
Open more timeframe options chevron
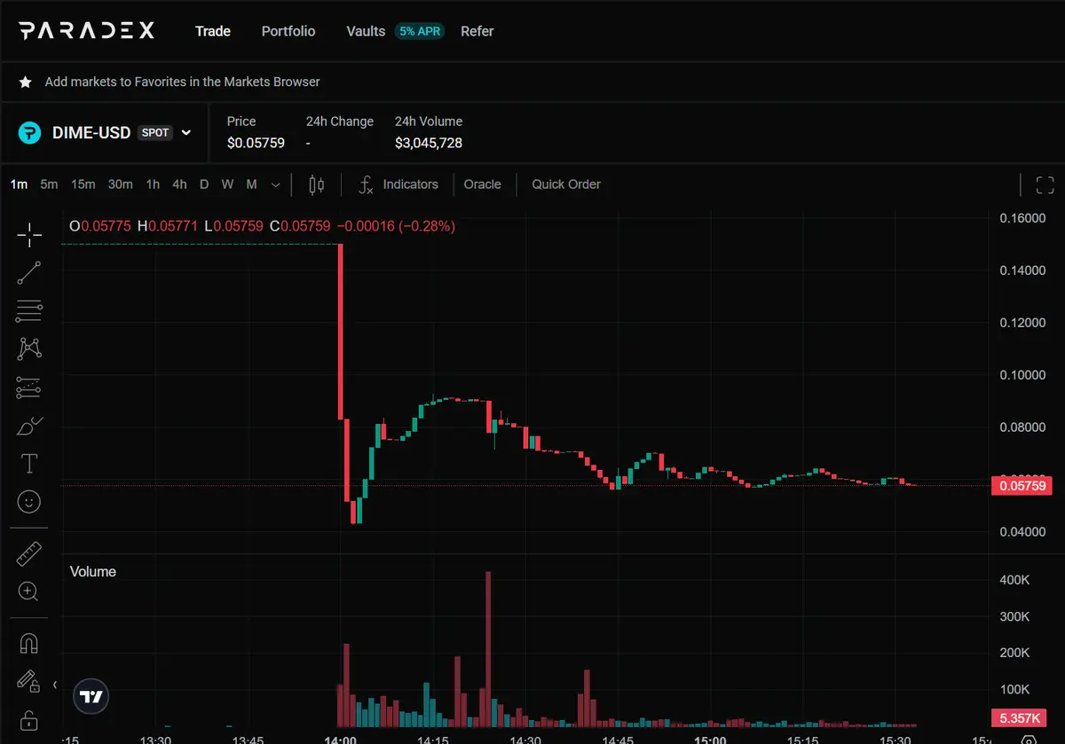(275, 184)
